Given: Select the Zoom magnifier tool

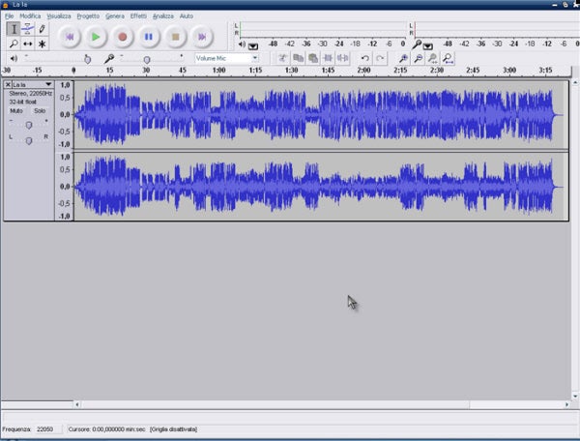Looking at the screenshot, I should [x=14, y=44].
